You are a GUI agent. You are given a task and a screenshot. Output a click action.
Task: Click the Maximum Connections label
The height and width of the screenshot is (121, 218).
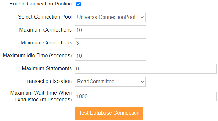point(46,30)
